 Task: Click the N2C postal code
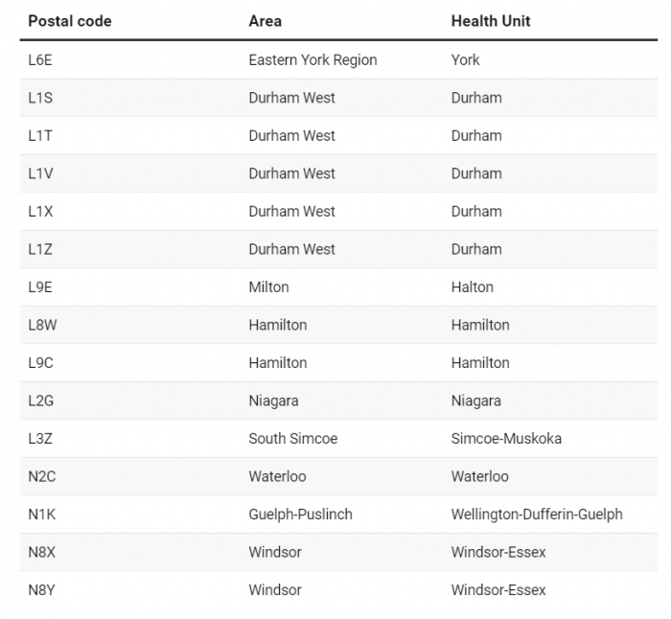(x=42, y=476)
